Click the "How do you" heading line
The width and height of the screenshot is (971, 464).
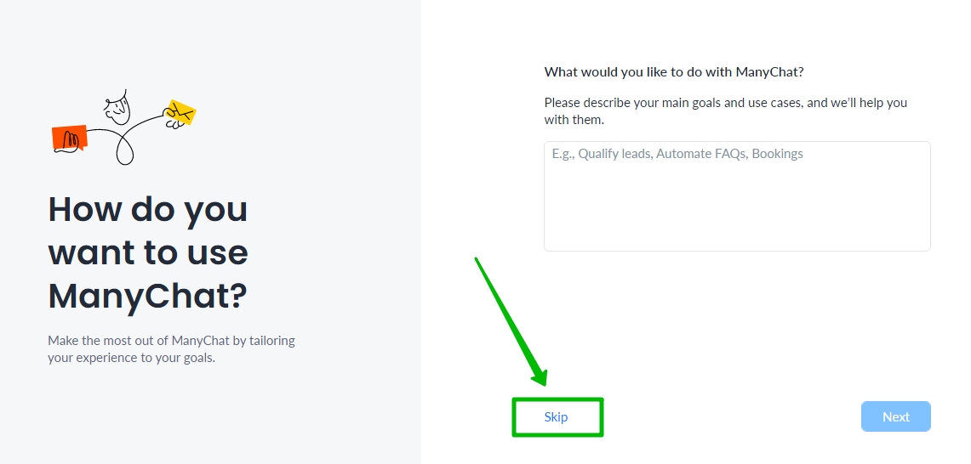(x=147, y=209)
